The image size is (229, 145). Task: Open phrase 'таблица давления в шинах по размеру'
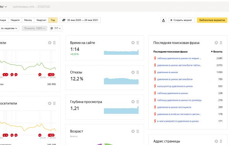coord(179,100)
